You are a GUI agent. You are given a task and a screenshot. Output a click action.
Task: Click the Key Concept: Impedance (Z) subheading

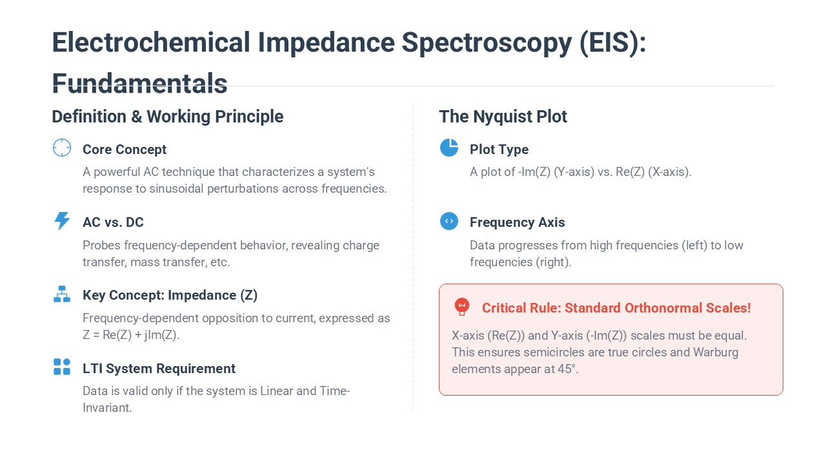[170, 295]
